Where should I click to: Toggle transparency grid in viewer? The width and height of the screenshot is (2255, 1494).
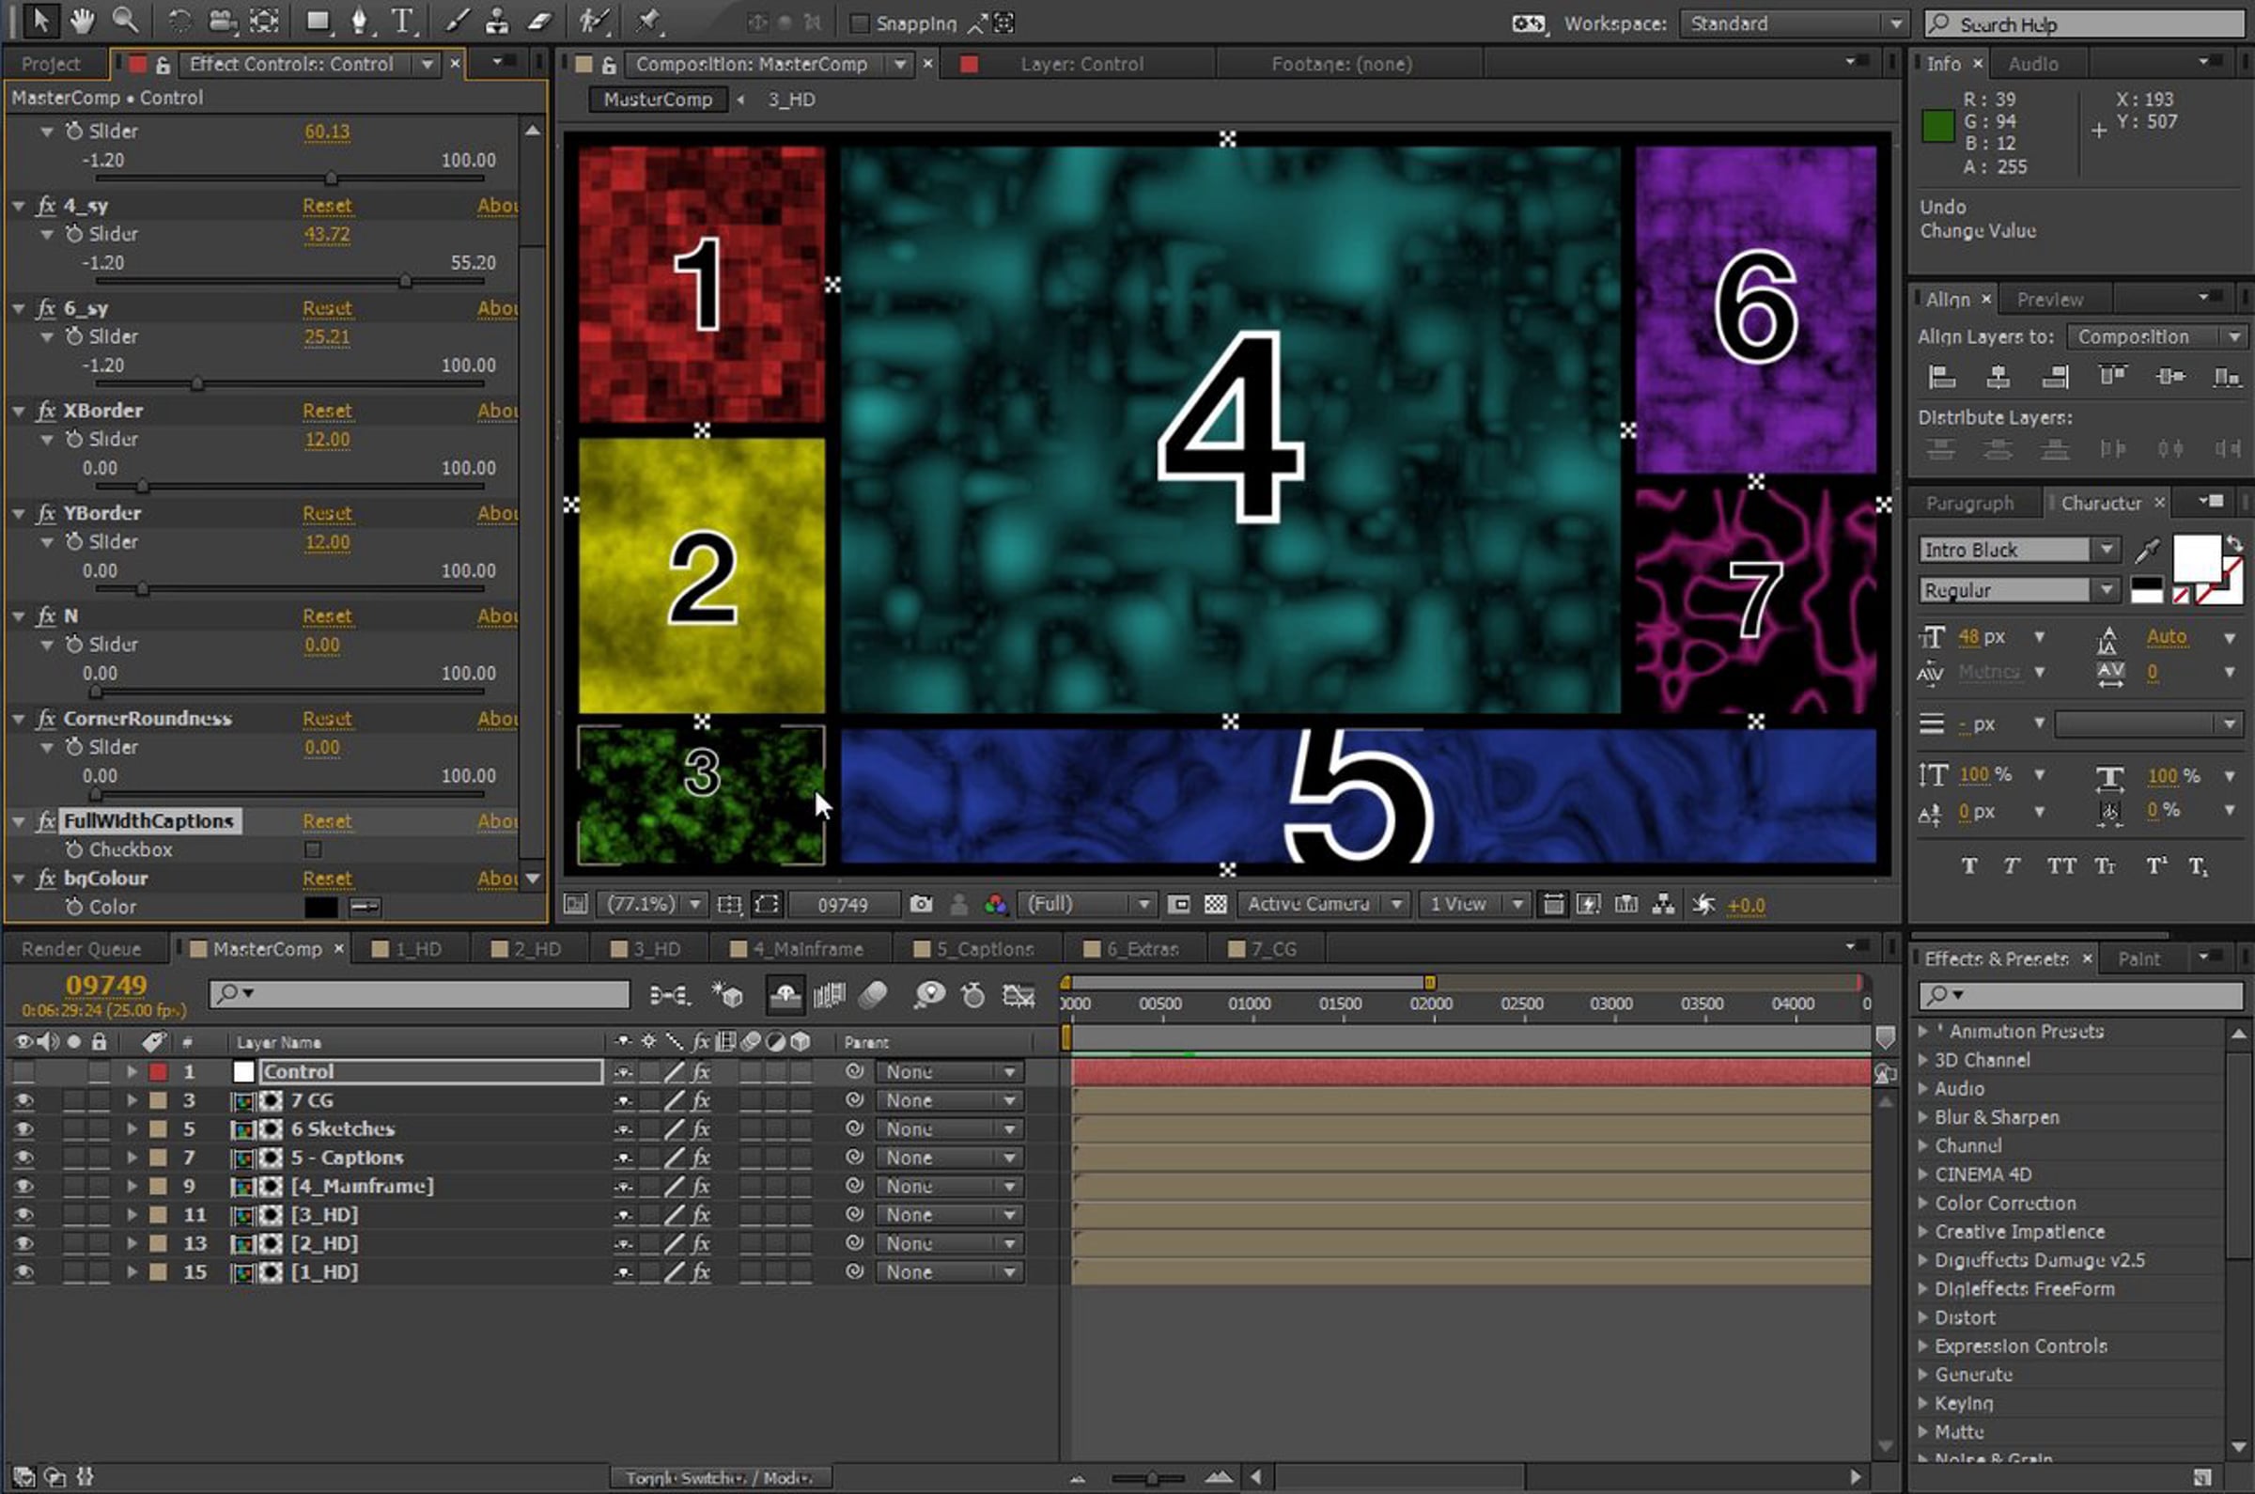(x=1215, y=904)
